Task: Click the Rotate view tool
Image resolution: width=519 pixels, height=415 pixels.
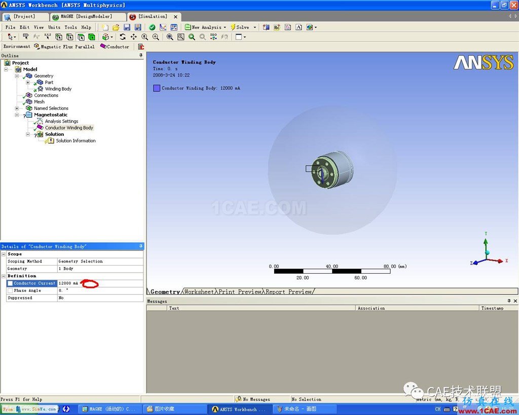Action: (123, 36)
